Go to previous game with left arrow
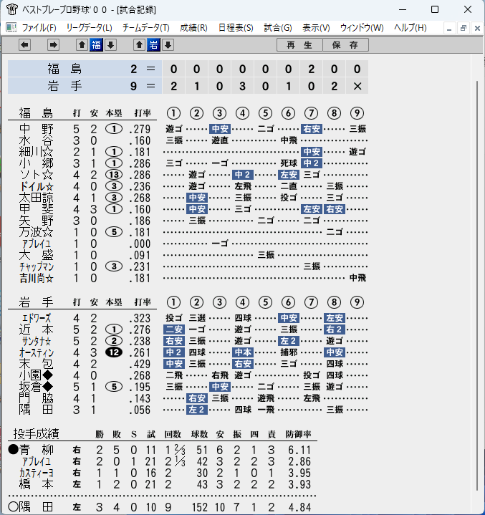This screenshot has width=485, height=515. [24, 44]
